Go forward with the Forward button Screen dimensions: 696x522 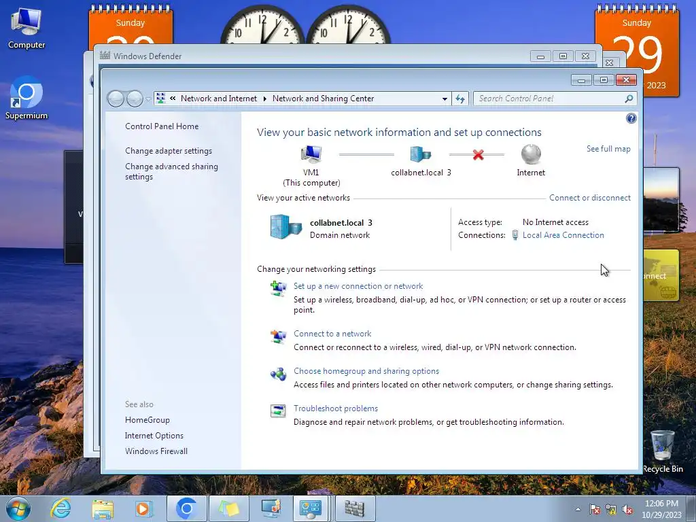tap(135, 99)
